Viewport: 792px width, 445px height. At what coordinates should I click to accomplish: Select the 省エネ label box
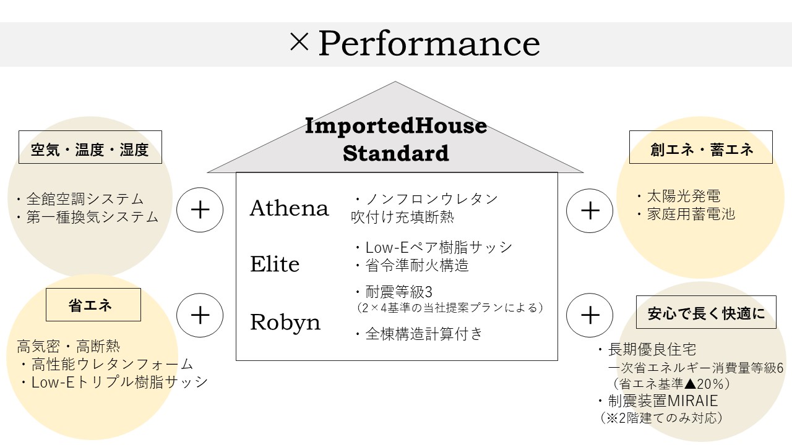(93, 305)
